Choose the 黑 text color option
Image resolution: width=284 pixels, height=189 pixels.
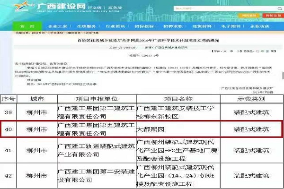point(272,51)
